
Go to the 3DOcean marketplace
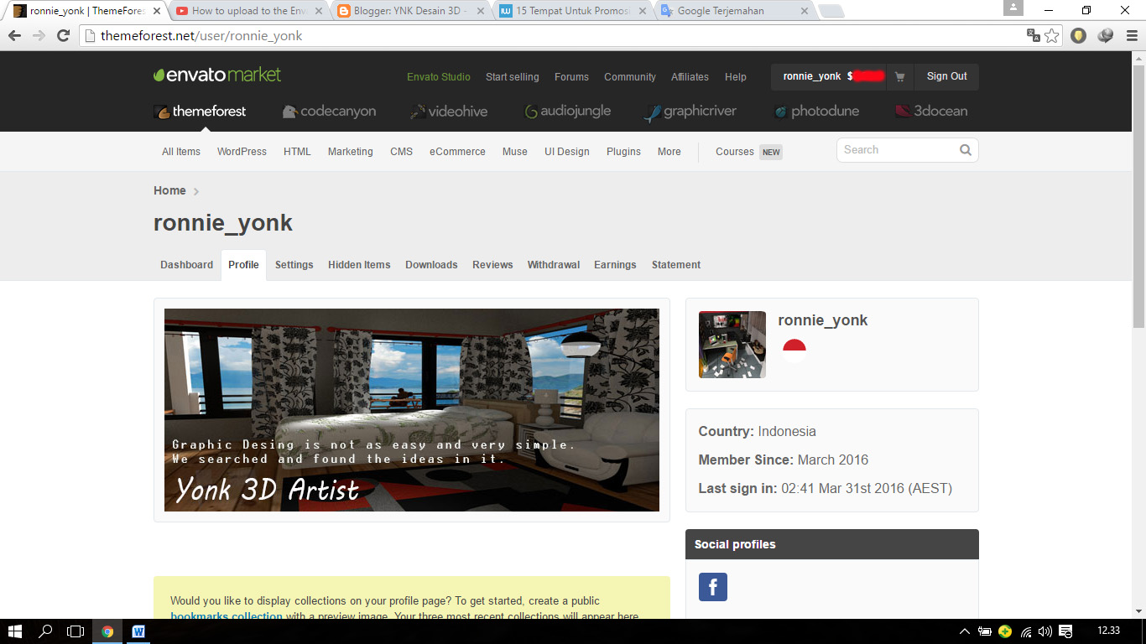tap(931, 112)
